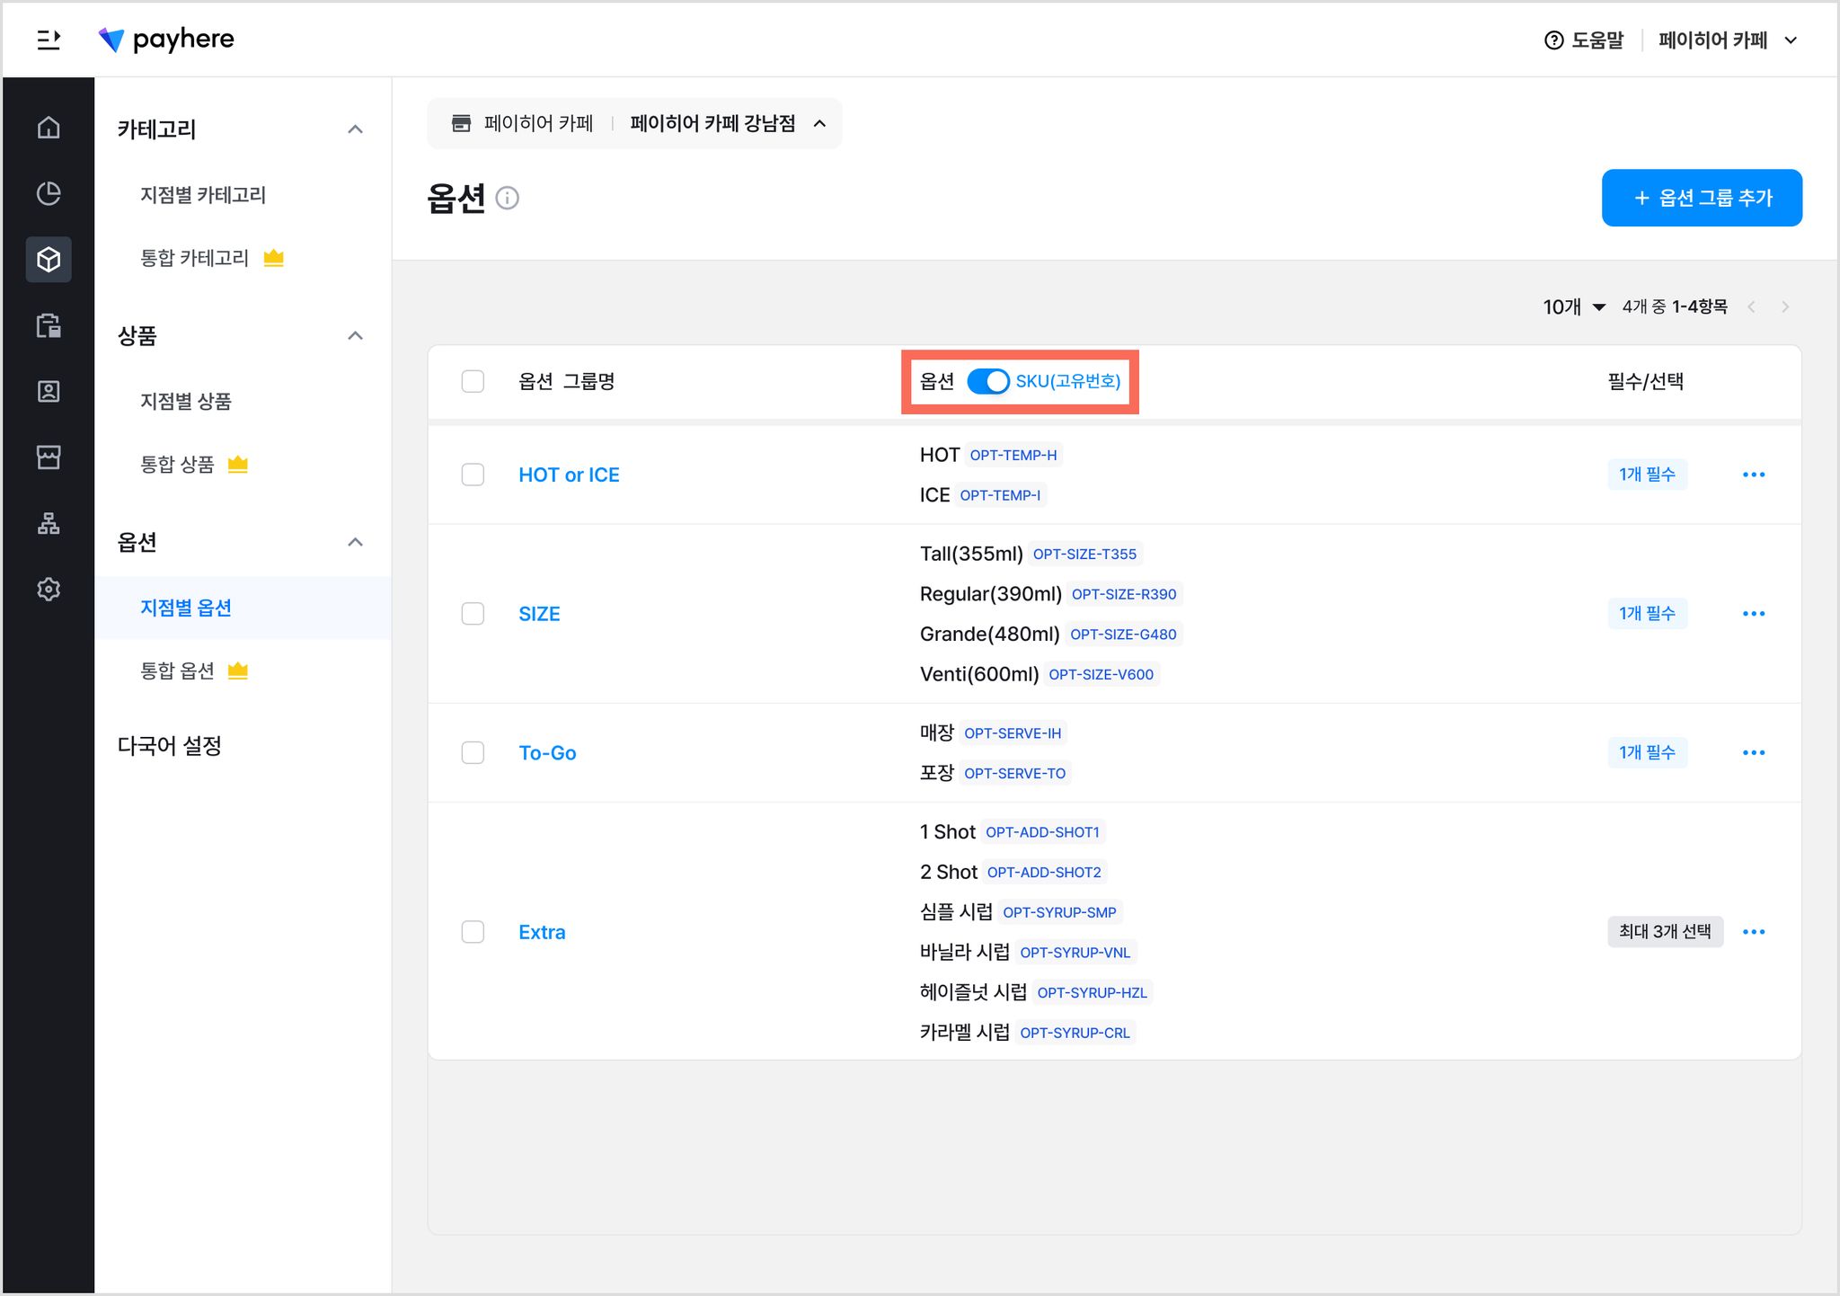Open the clipboard icon in the dark sidebar
Screen dimensions: 1840x1296
tap(49, 325)
